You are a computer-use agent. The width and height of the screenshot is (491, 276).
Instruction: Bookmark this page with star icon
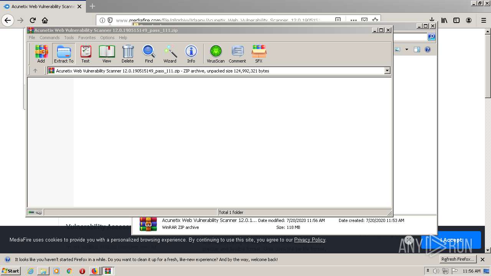375,20
